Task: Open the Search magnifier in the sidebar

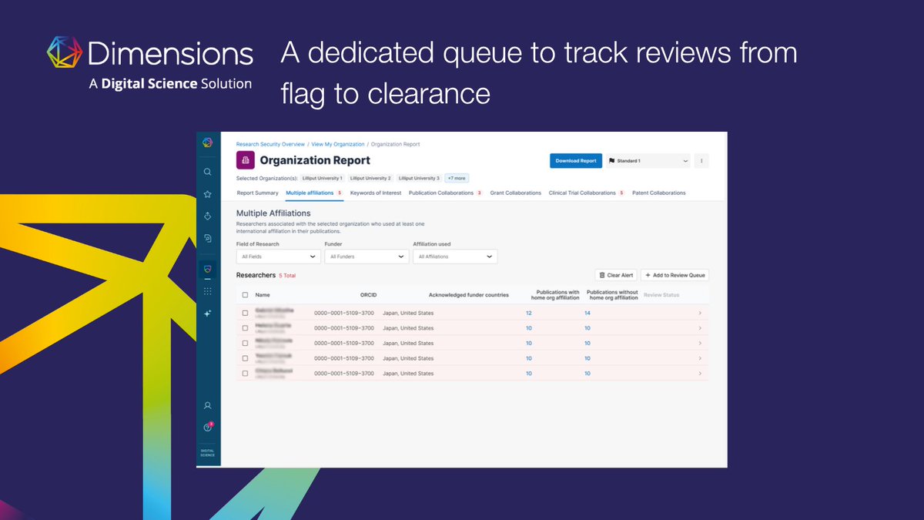Action: pos(207,172)
